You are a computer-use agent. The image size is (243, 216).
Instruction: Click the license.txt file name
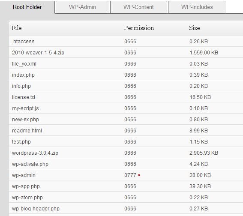coord(24,97)
